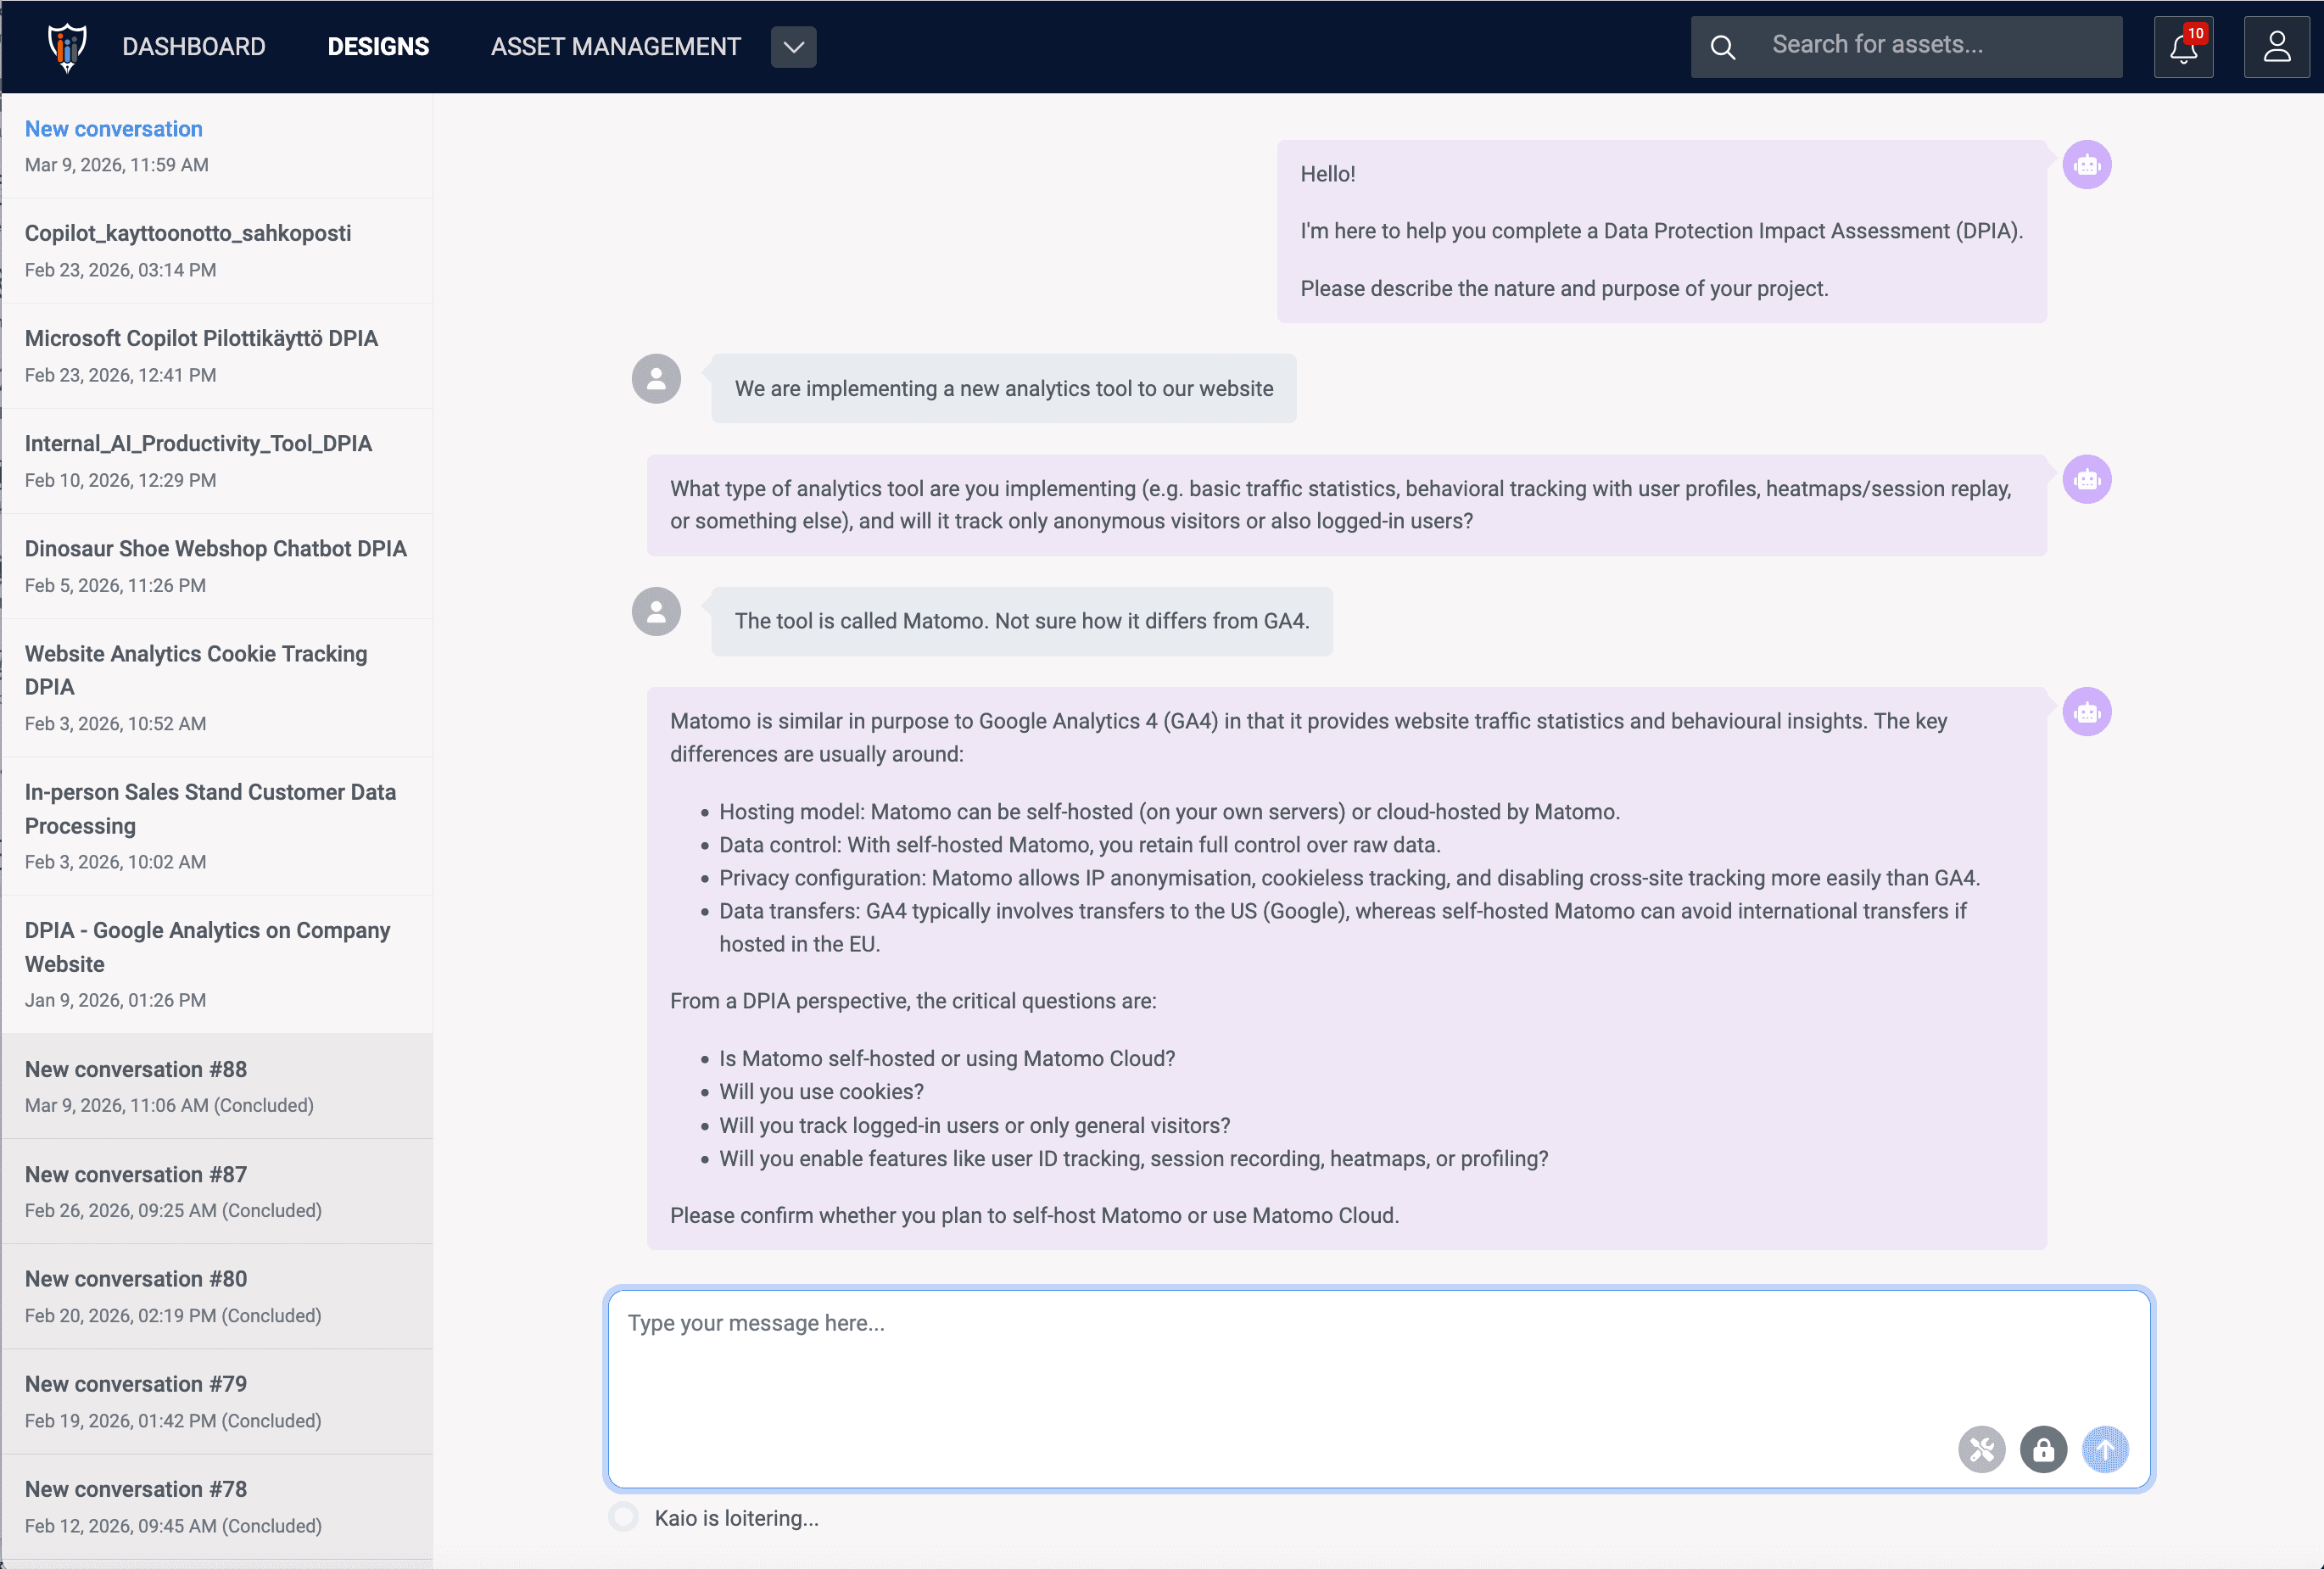
Task: Open the Designs menu
Action: pos(378,47)
